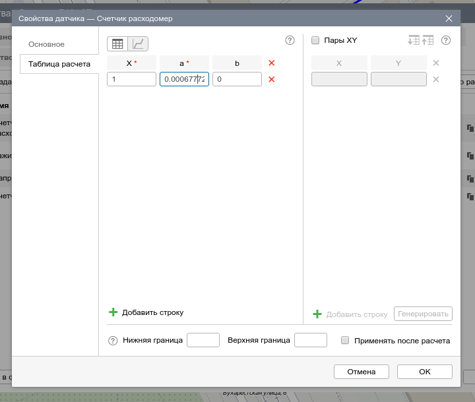
Task: Click the Верхняя граница input field
Action: pos(310,340)
